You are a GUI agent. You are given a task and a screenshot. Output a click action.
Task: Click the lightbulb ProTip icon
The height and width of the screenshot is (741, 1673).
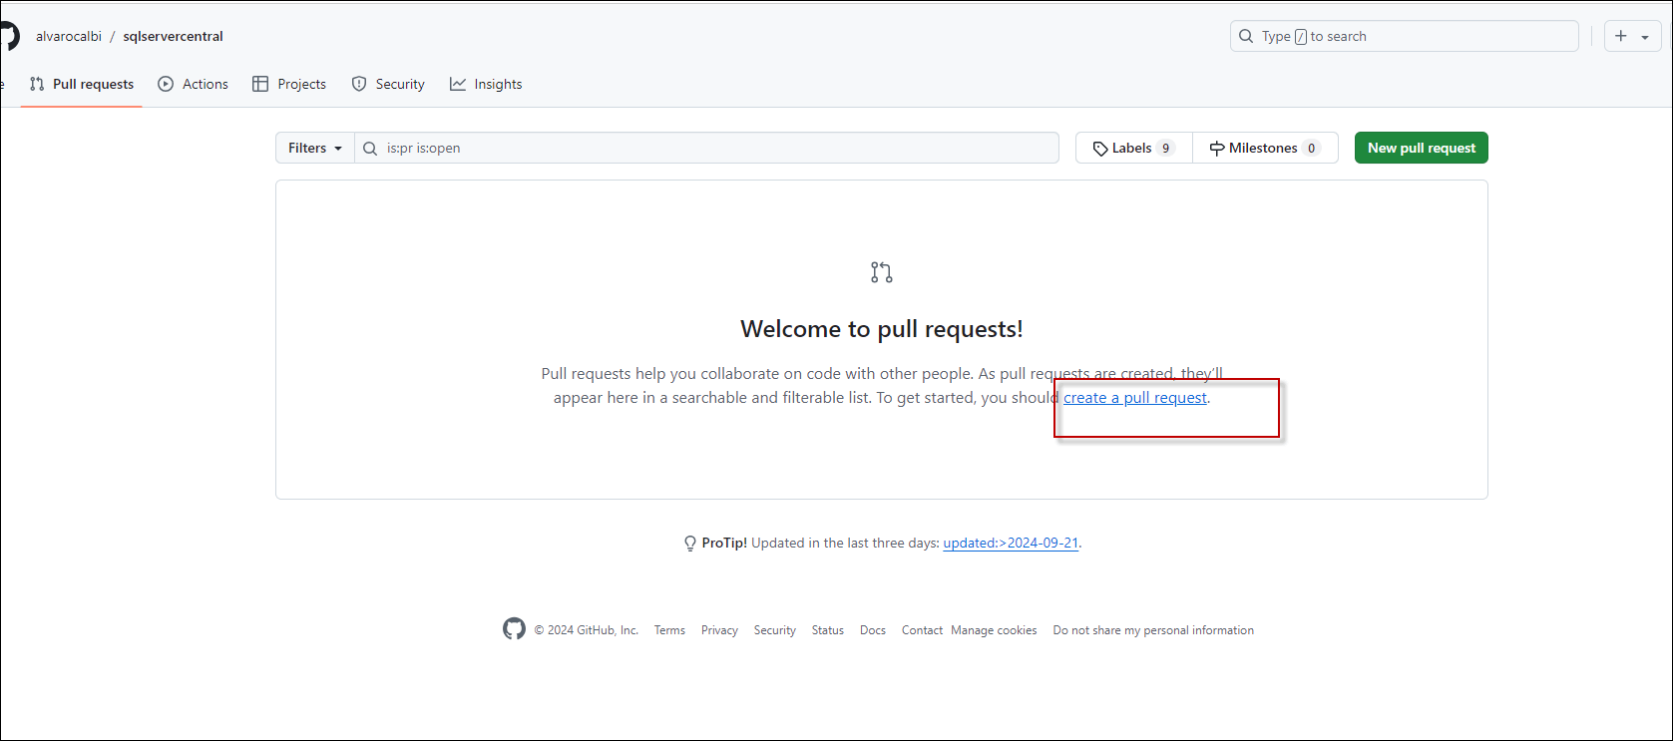tap(689, 544)
